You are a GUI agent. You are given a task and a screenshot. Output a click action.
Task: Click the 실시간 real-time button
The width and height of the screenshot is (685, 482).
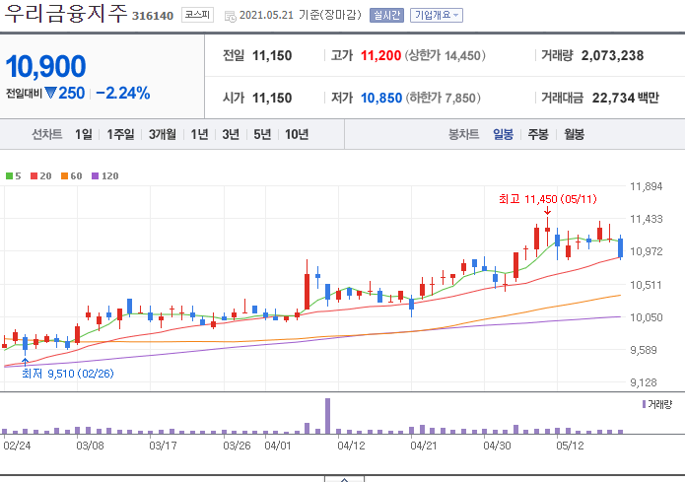pyautogui.click(x=386, y=16)
